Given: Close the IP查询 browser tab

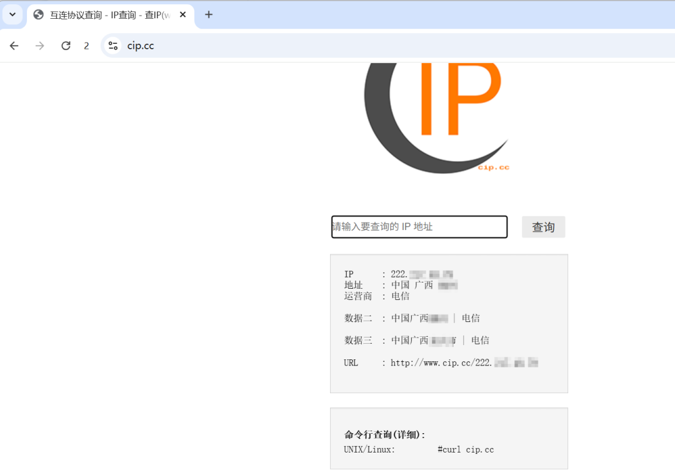Looking at the screenshot, I should 183,14.
